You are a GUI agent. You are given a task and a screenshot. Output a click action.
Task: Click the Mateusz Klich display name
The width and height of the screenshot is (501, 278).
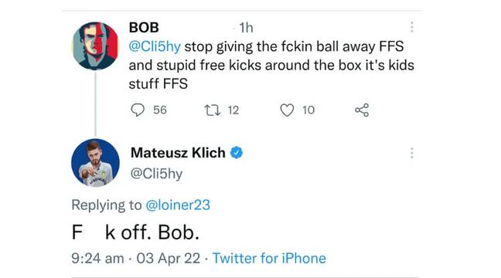pyautogui.click(x=178, y=153)
